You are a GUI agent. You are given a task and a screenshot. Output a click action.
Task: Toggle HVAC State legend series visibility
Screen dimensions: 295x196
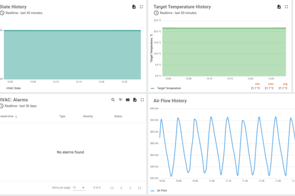pyautogui.click(x=13, y=88)
